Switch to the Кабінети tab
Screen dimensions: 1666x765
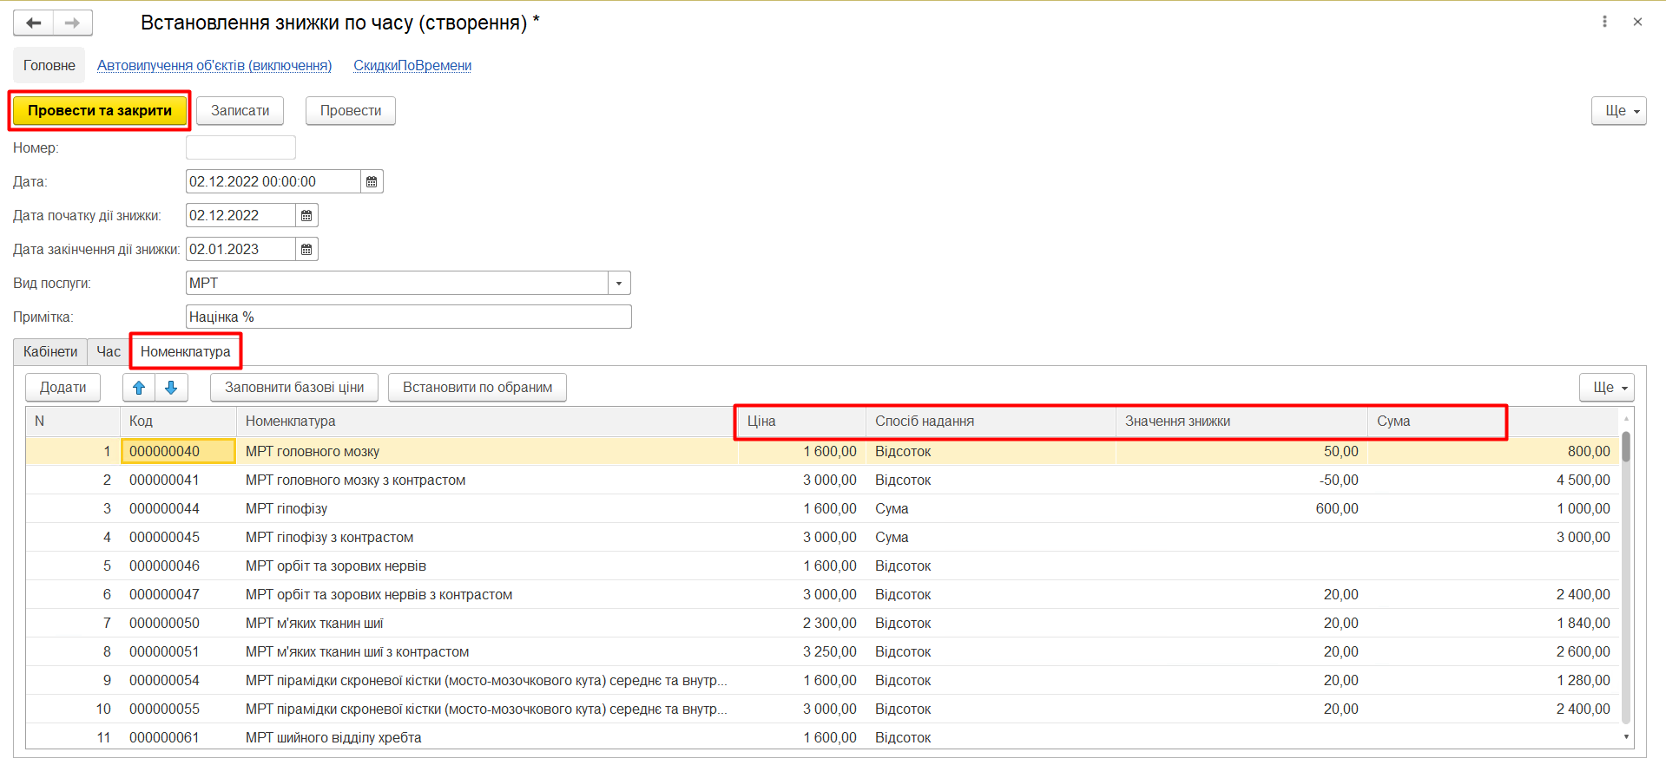50,351
